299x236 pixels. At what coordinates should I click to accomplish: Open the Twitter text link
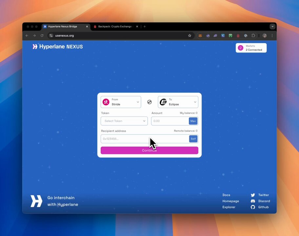click(264, 195)
